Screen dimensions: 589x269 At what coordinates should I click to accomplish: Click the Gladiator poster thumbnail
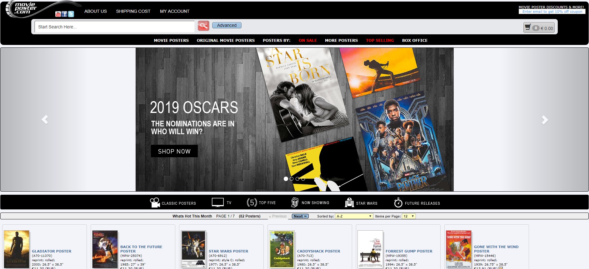point(17,249)
